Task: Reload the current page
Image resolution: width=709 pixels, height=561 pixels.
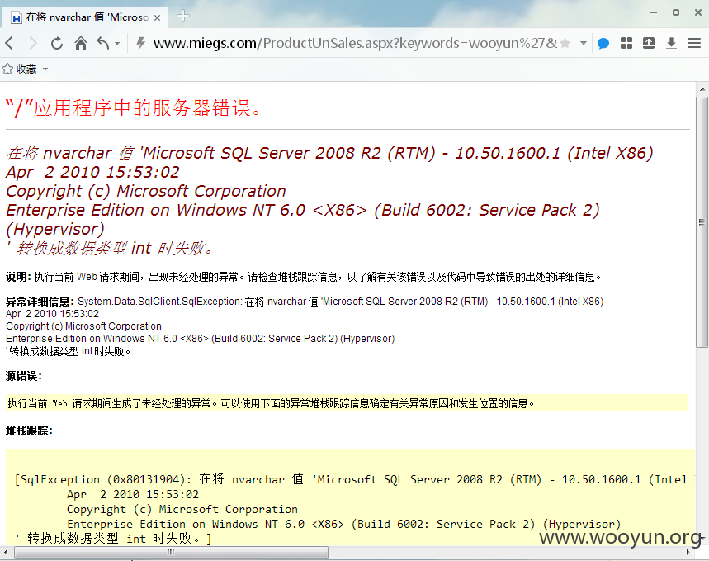Action: [x=56, y=44]
